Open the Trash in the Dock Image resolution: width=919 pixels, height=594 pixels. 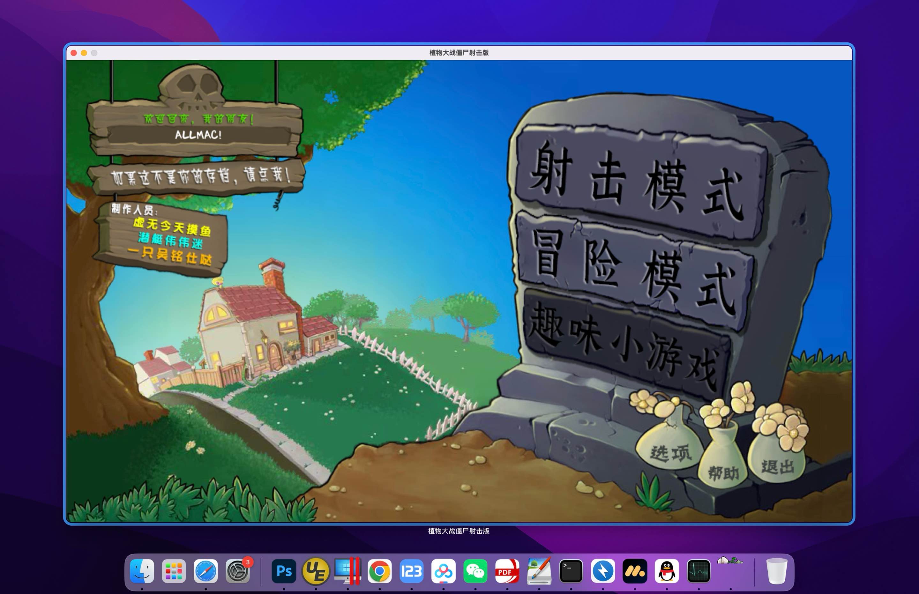[776, 571]
